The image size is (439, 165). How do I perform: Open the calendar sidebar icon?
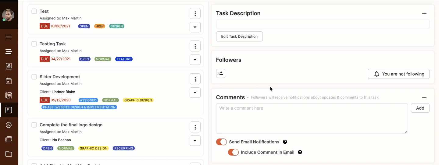click(x=9, y=81)
